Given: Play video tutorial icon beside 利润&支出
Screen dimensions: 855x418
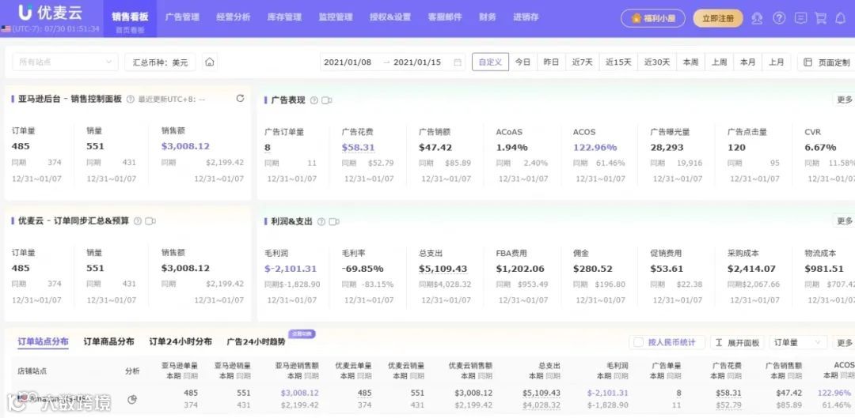Looking at the screenshot, I should (334, 221).
